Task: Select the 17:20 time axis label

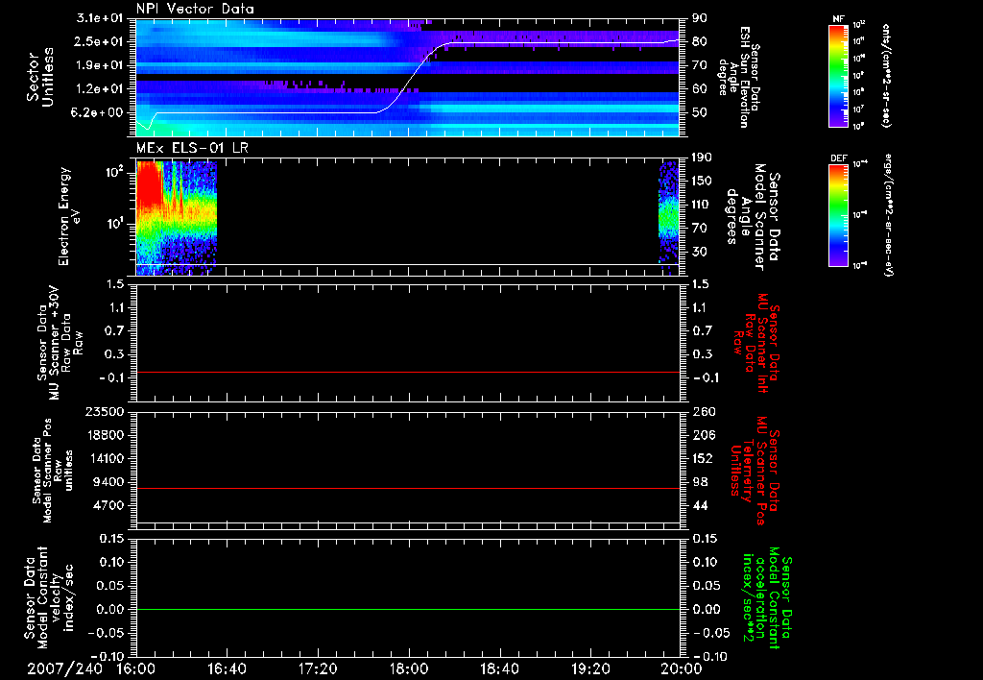Action: tap(318, 668)
